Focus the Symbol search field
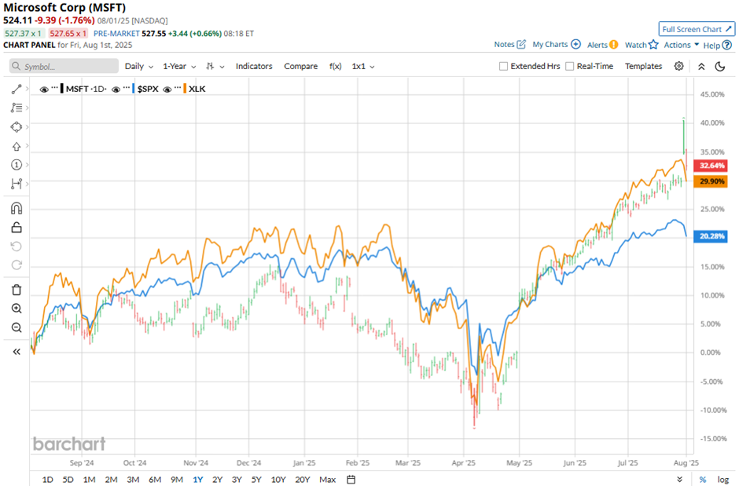Image resolution: width=739 pixels, height=486 pixels. 64,66
